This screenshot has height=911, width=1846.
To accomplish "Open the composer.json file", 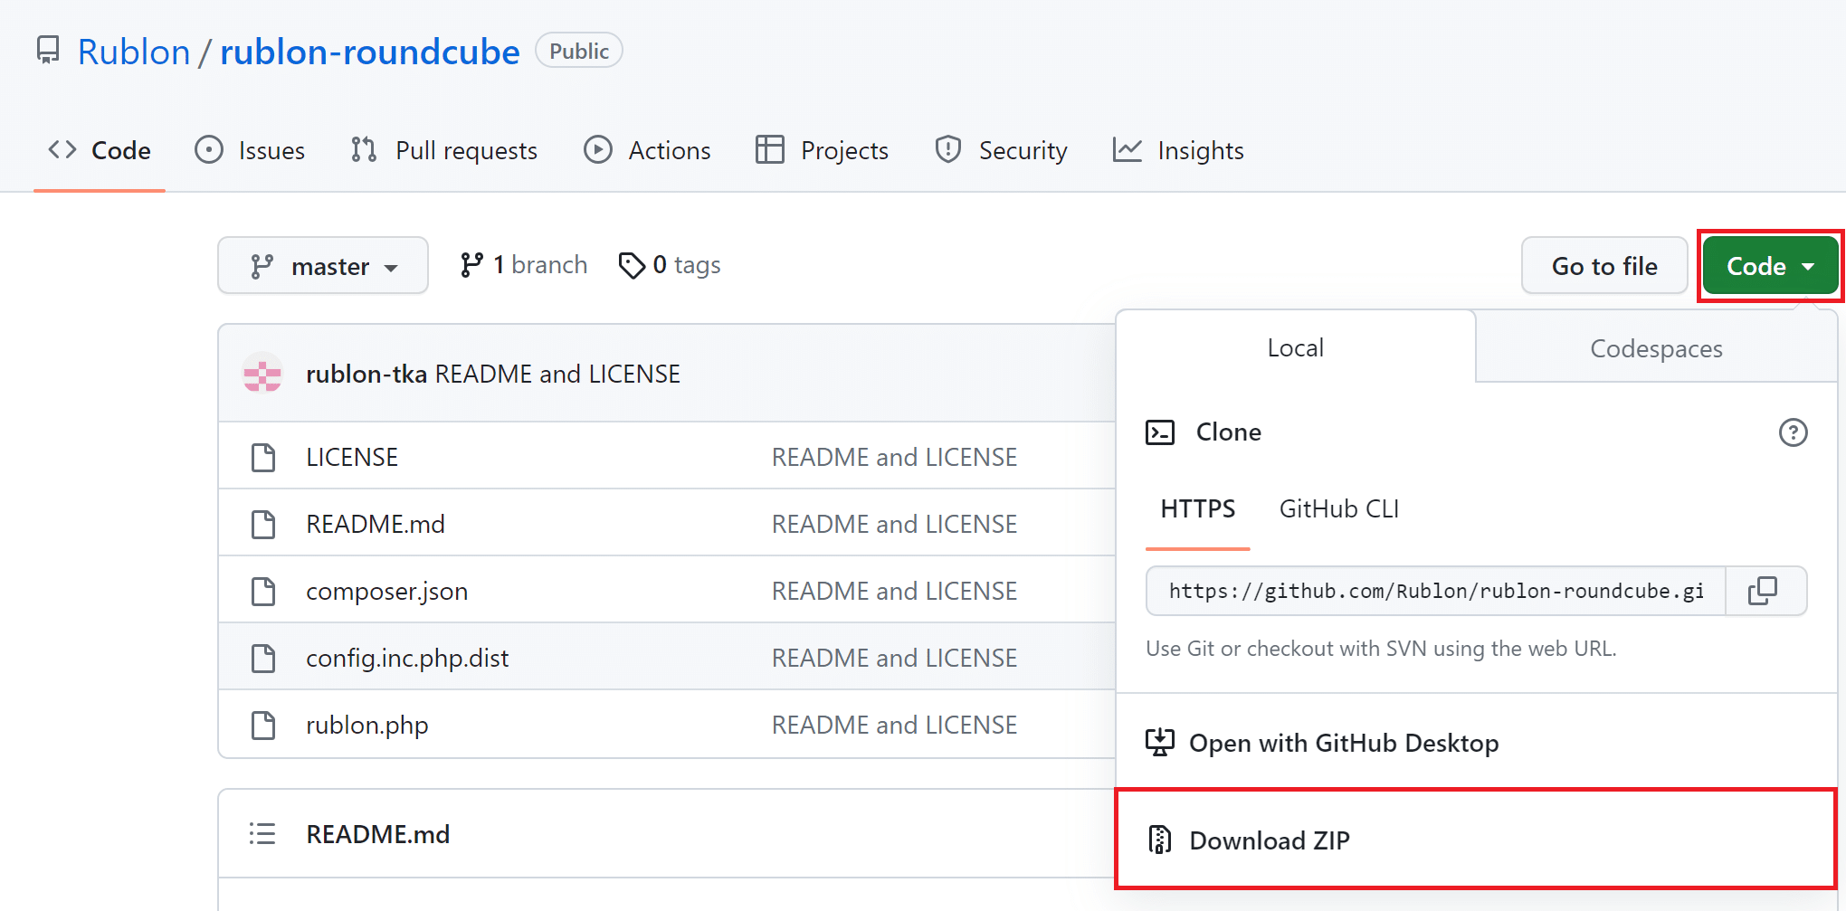I will coord(386,592).
